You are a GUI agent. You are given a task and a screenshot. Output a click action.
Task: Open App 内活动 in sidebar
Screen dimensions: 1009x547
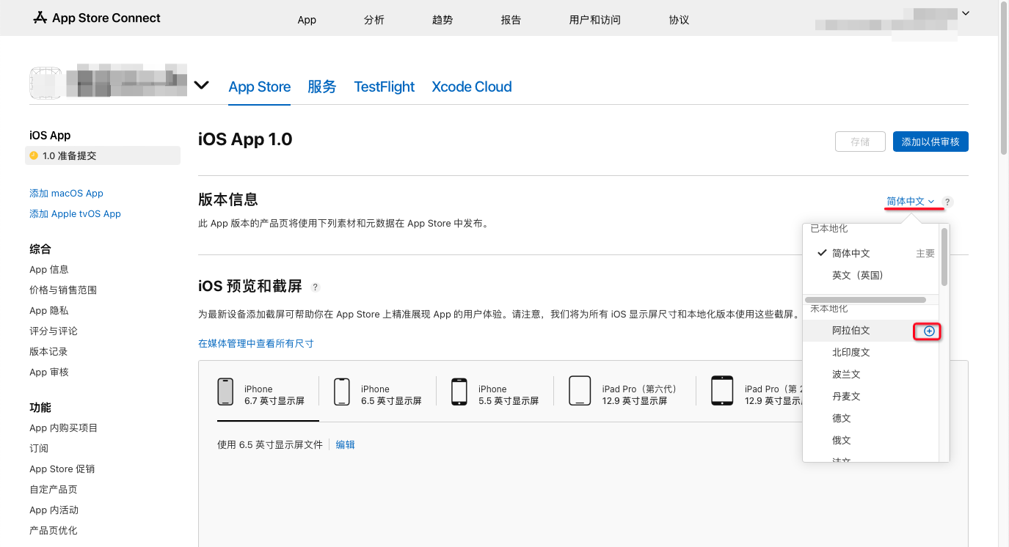(x=54, y=510)
